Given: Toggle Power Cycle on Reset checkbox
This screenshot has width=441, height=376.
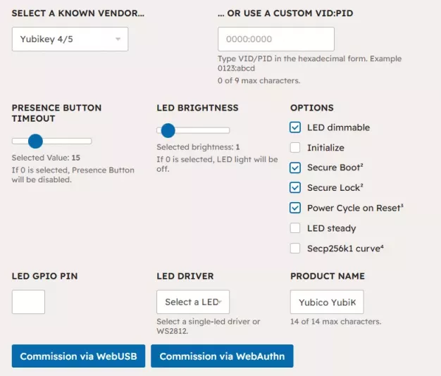Looking at the screenshot, I should point(295,208).
